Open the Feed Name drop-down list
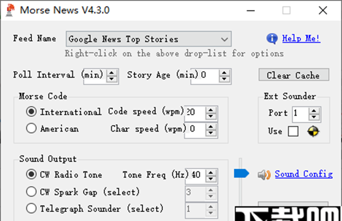 [149, 39]
